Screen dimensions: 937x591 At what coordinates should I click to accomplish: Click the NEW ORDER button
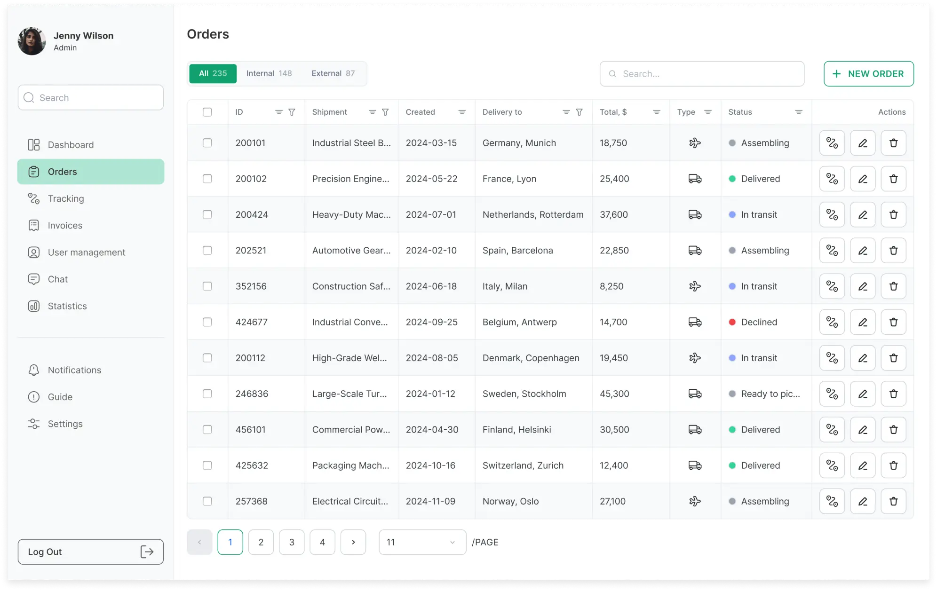coord(868,73)
